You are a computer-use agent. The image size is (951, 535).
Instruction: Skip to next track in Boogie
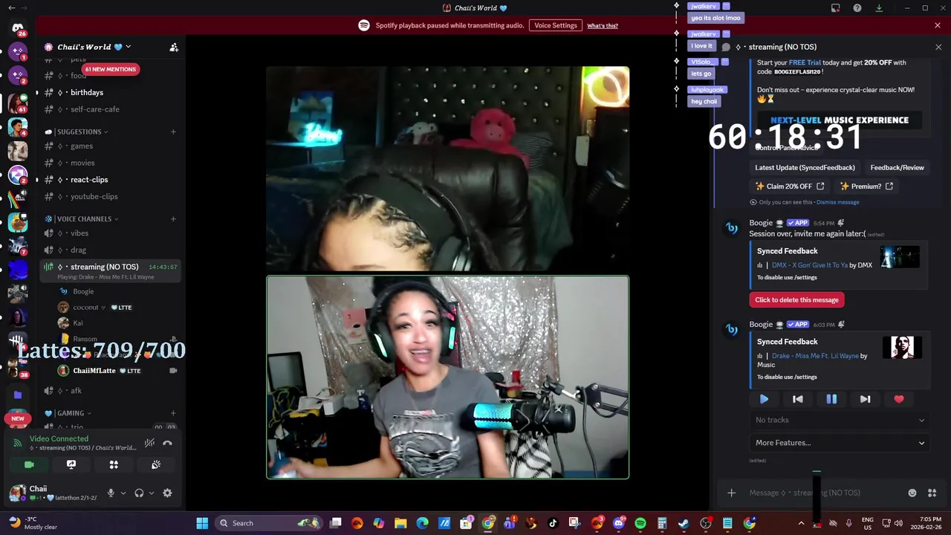point(865,399)
